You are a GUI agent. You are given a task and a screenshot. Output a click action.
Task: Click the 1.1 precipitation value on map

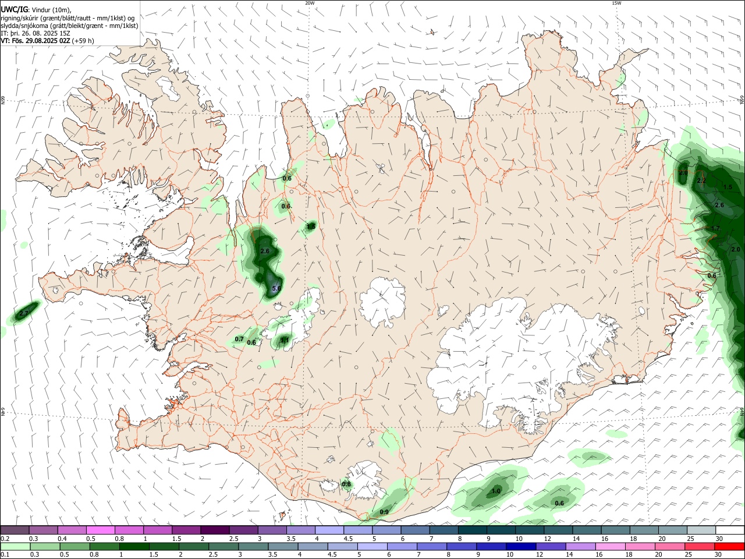(285, 340)
